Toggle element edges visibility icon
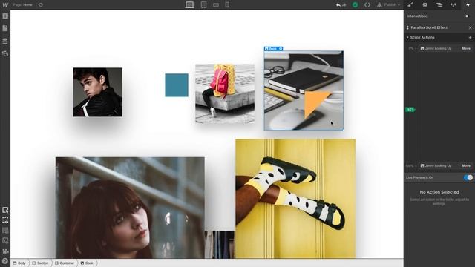This screenshot has width=475, height=267. (5, 220)
